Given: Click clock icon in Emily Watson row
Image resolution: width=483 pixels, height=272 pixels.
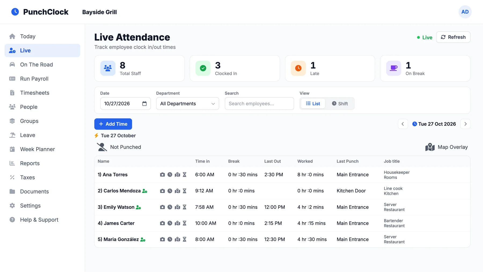Looking at the screenshot, I should 170,207.
